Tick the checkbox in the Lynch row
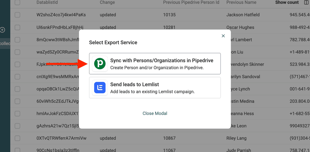The image size is (310, 152). 17,89
